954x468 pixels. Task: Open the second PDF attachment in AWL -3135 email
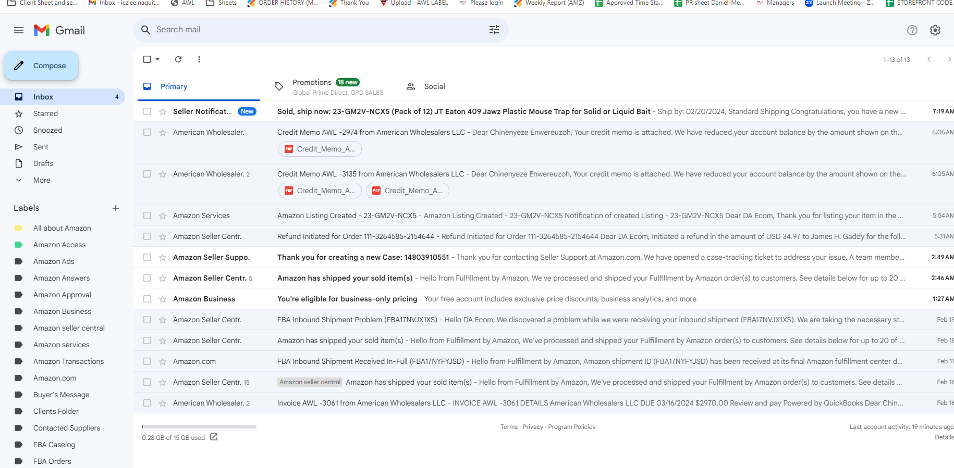click(x=408, y=191)
